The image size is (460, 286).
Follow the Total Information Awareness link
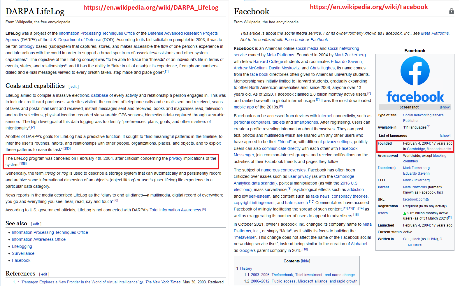click(x=175, y=210)
